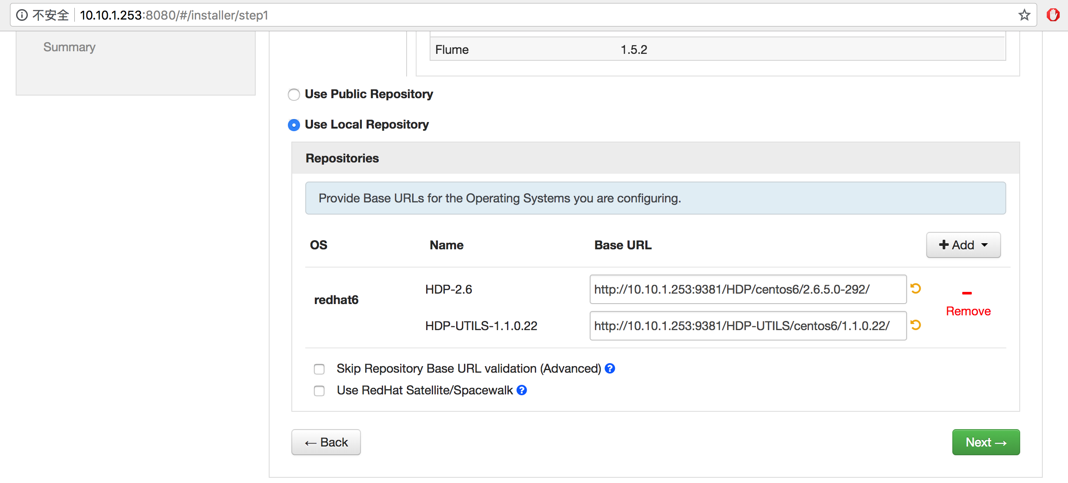
Task: Proceed with the green Next button
Action: 986,442
